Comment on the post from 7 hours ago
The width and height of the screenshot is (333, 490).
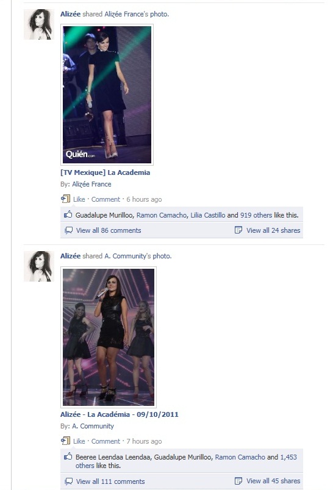pos(106,441)
